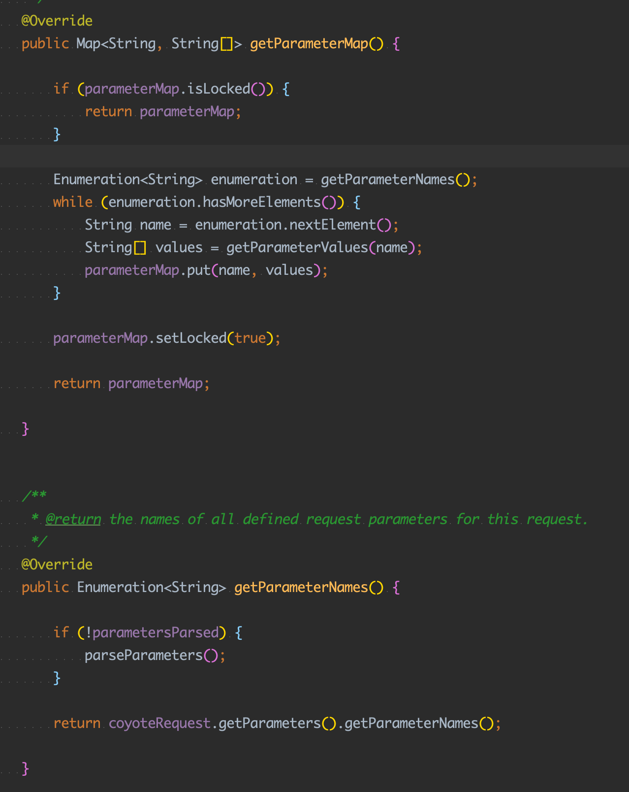Click the 'true' literal argument
The image size is (629, 792).
(250, 338)
